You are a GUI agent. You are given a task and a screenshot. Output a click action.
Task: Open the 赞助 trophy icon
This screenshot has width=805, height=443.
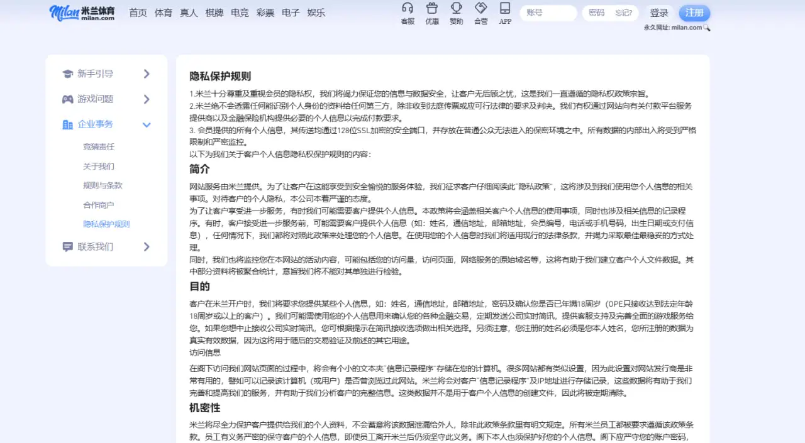[457, 9]
